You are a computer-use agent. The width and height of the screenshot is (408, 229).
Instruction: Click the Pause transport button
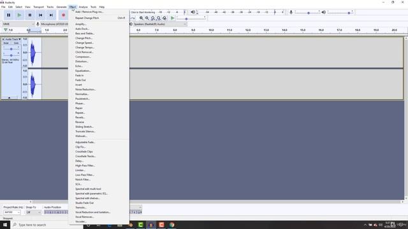pyautogui.click(x=8, y=15)
